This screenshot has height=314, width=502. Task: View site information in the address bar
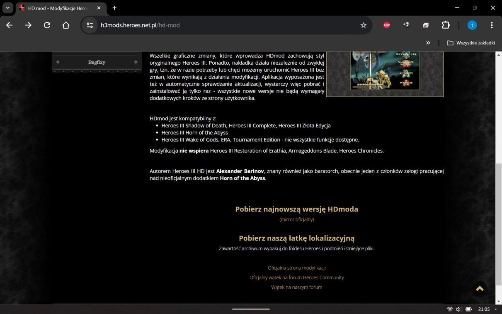point(90,25)
